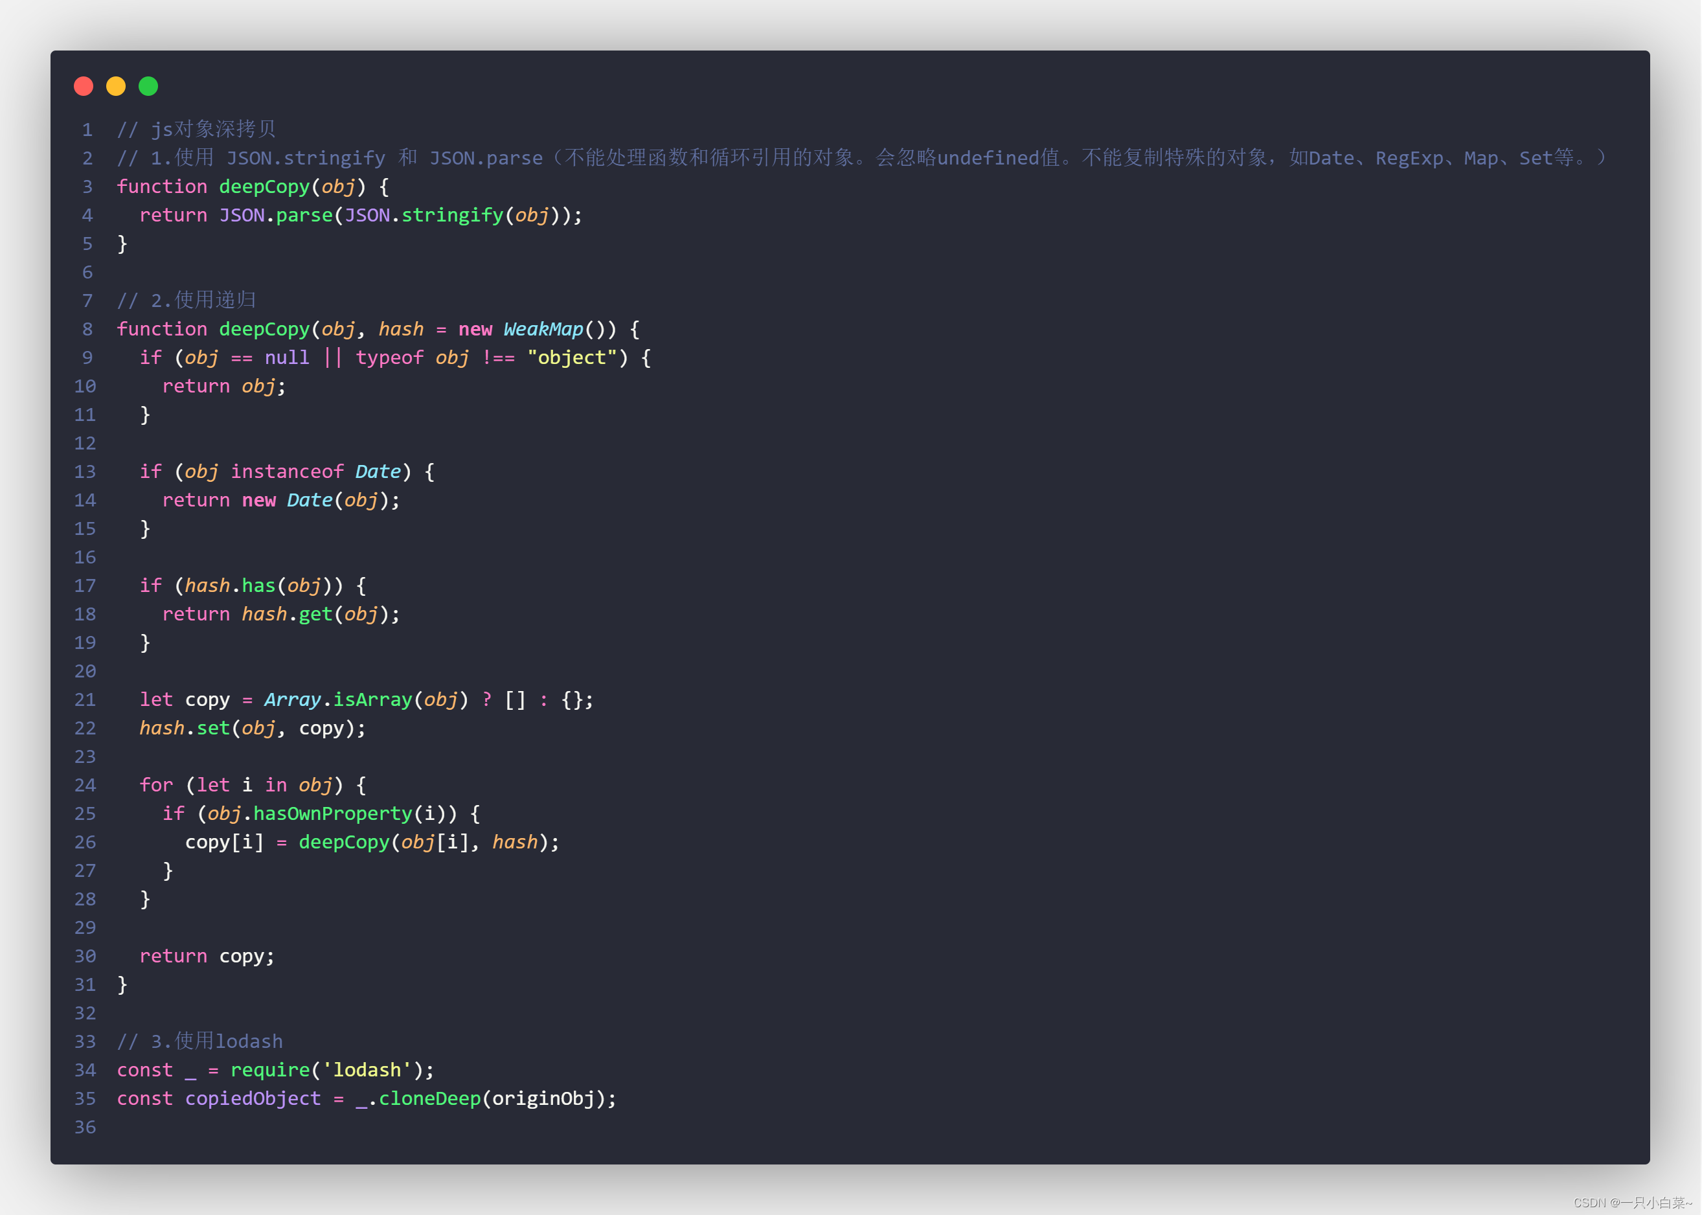Click "RegExp" in the line 2 comment
The image size is (1702, 1215).
pyautogui.click(x=1409, y=158)
